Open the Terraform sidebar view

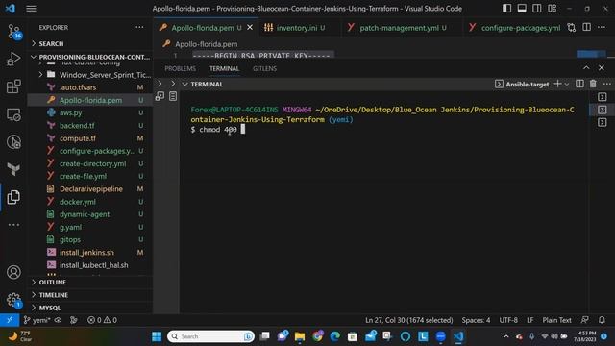pyautogui.click(x=13, y=169)
